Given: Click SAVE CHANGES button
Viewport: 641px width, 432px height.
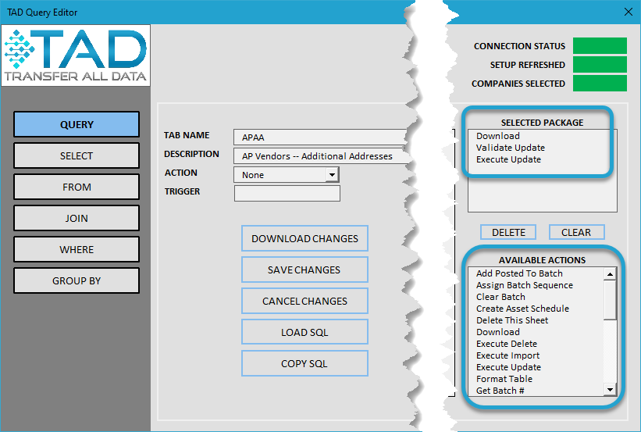Looking at the screenshot, I should tap(304, 270).
